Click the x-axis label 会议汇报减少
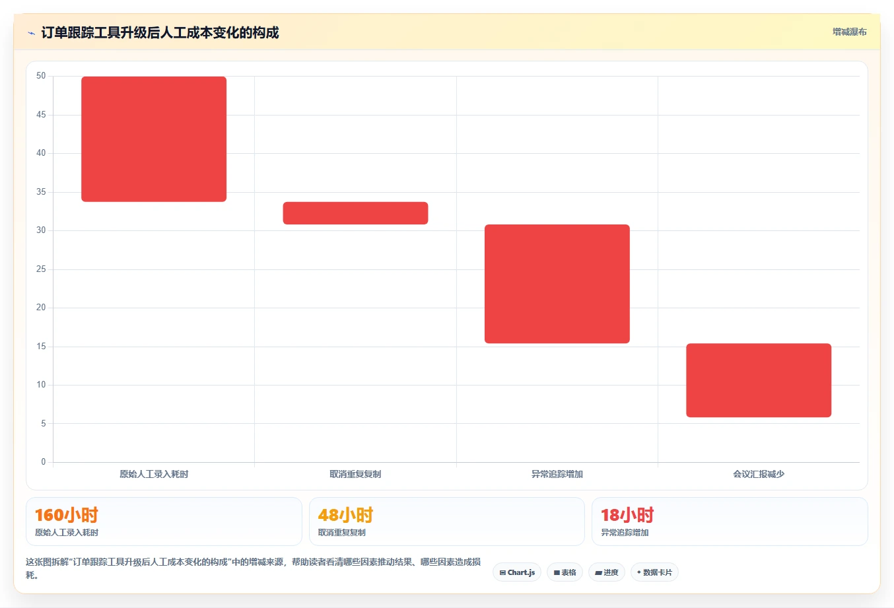Viewport: 894px width, 608px height. (759, 474)
